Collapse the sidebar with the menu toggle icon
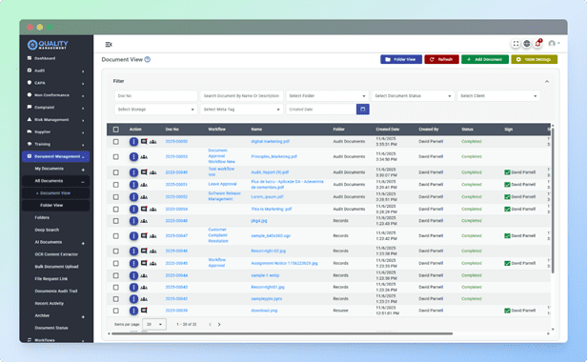 pyautogui.click(x=109, y=45)
